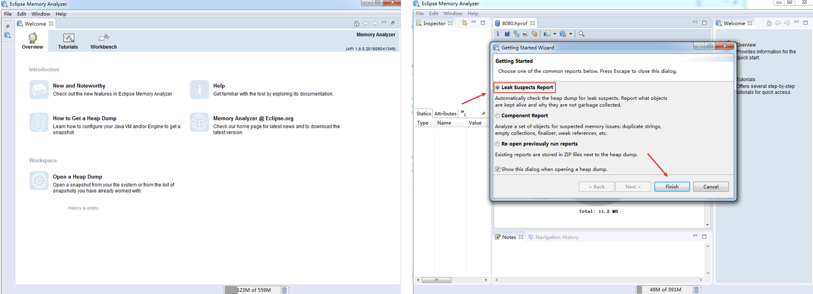
Task: Click the Type column header in Inspector
Action: [423, 123]
